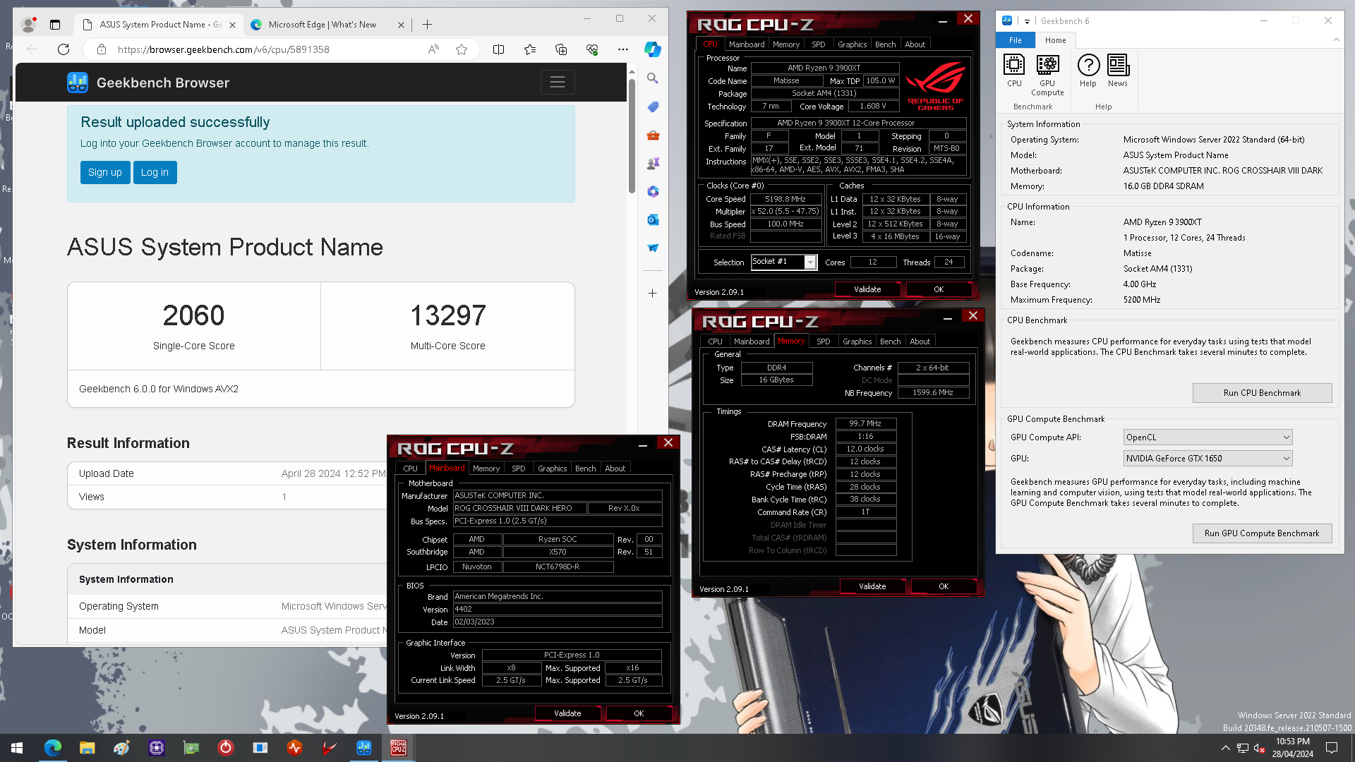Screen dimensions: 1355x762
Task: Open the Shopping tag icon in Edge sidebar
Action: (653, 107)
